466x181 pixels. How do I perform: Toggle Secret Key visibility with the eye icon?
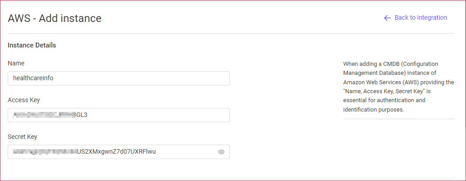coord(221,152)
